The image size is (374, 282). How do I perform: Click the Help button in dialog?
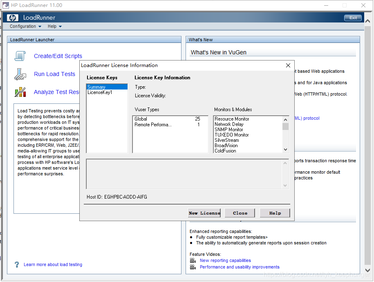click(x=275, y=213)
